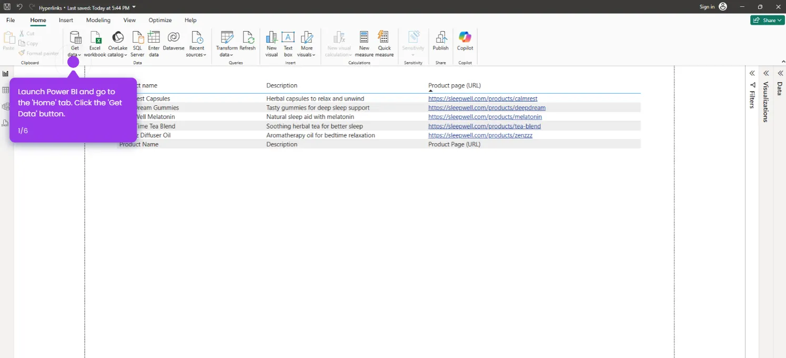Click the Save icon in the title bar

7,7
